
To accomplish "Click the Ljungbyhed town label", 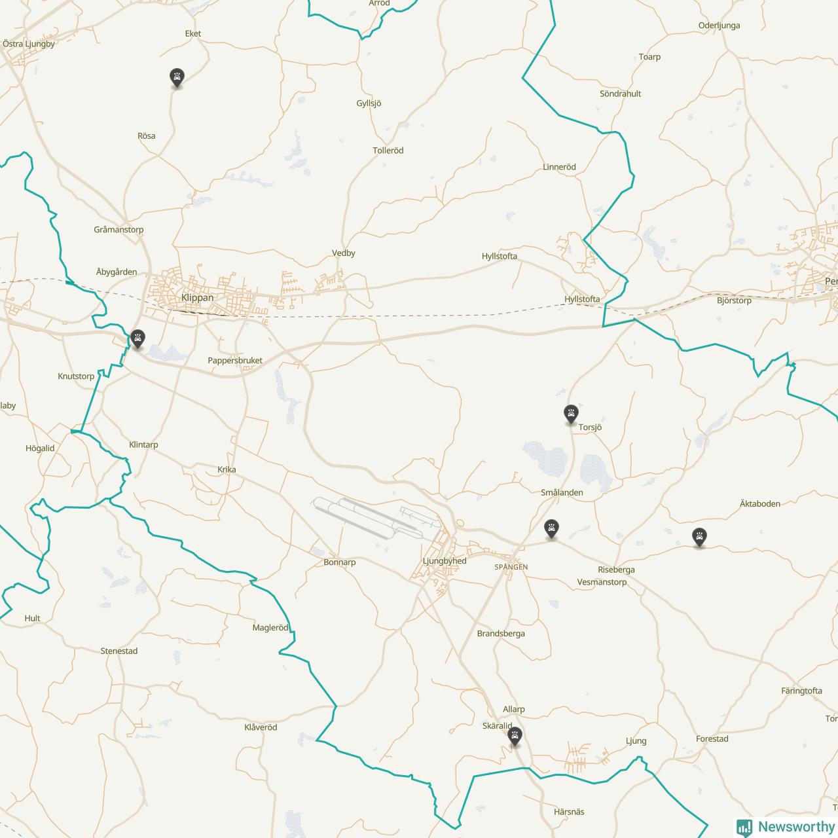I will pyautogui.click(x=445, y=561).
